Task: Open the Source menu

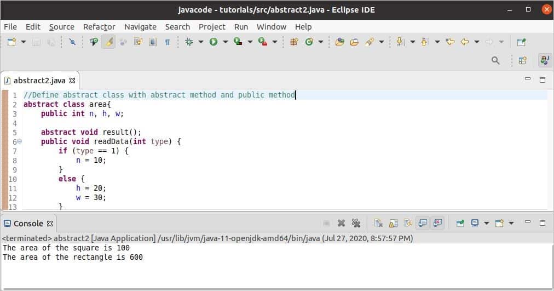Action: coord(62,27)
